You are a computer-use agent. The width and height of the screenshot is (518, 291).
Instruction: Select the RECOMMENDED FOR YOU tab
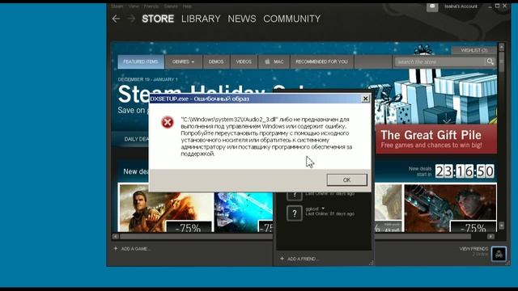tap(322, 61)
